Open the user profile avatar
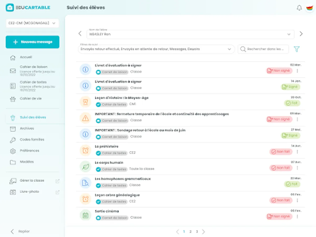Screen dimensions: 316x237 pyautogui.click(x=310, y=8)
